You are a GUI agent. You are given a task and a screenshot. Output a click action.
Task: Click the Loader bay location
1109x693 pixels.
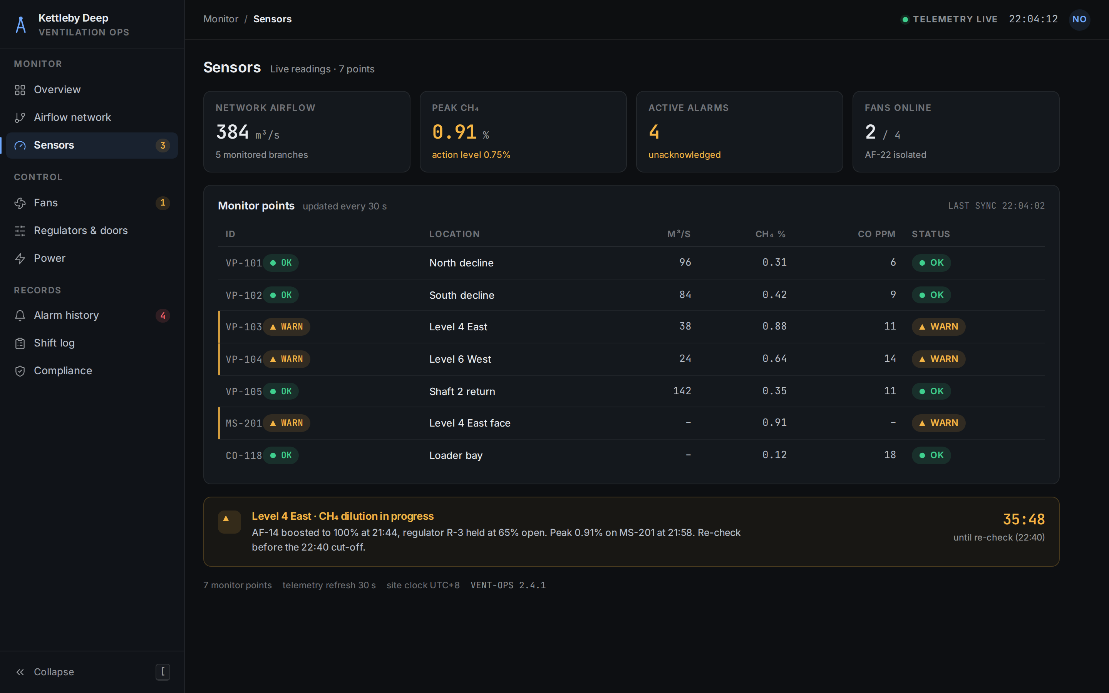456,455
